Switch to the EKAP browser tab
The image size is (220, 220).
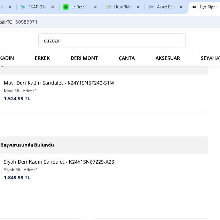click(x=37, y=7)
